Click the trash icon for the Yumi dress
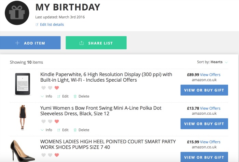This screenshot has width=239, height=162. [x=75, y=130]
